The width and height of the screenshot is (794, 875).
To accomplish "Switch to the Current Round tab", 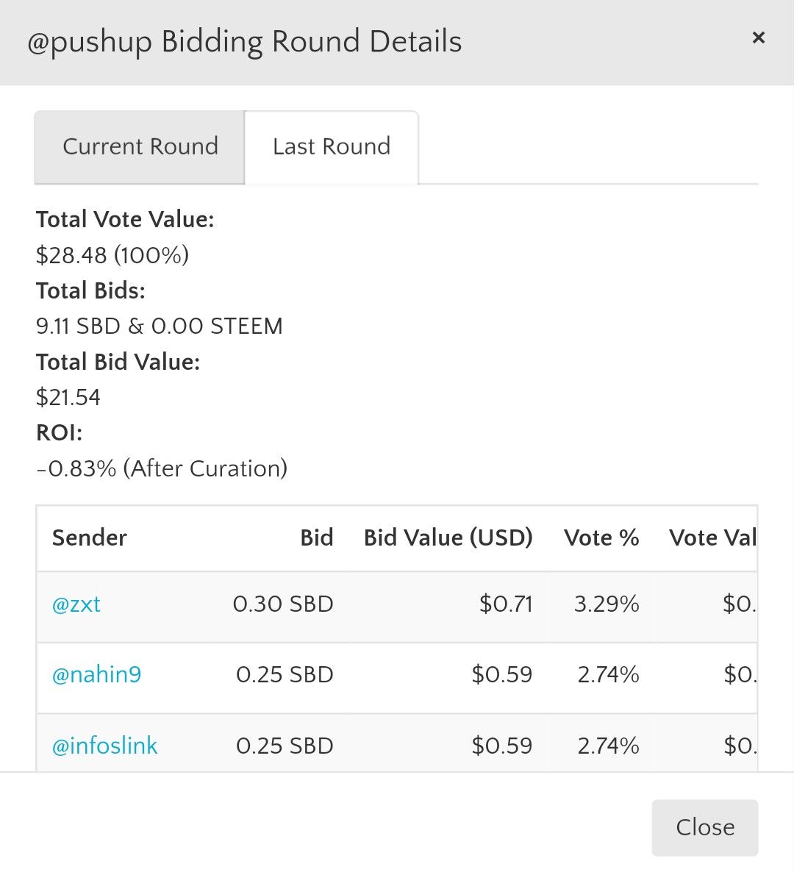I will click(140, 147).
